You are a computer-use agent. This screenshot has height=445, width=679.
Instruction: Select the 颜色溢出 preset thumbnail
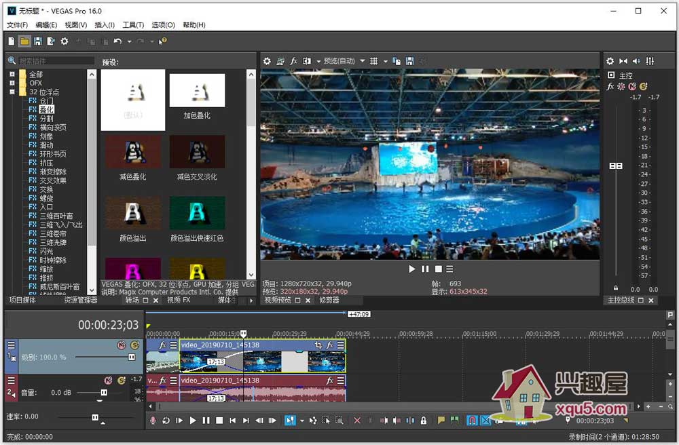pyautogui.click(x=133, y=213)
